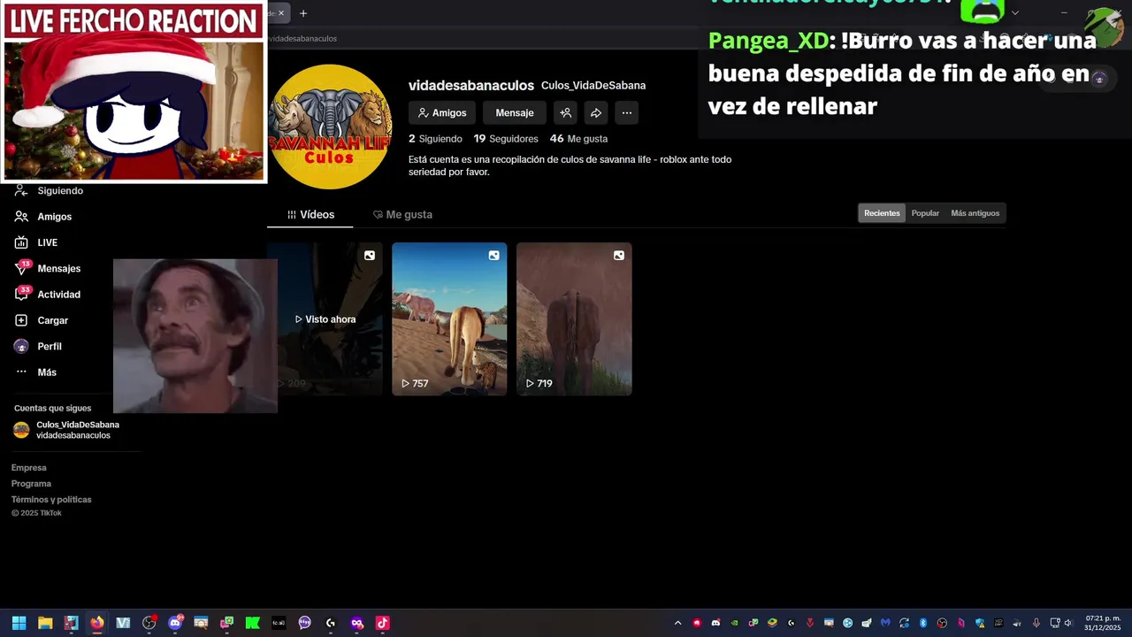Click the Perfil avatar icon in sidebar
1132x637 pixels.
coord(21,346)
